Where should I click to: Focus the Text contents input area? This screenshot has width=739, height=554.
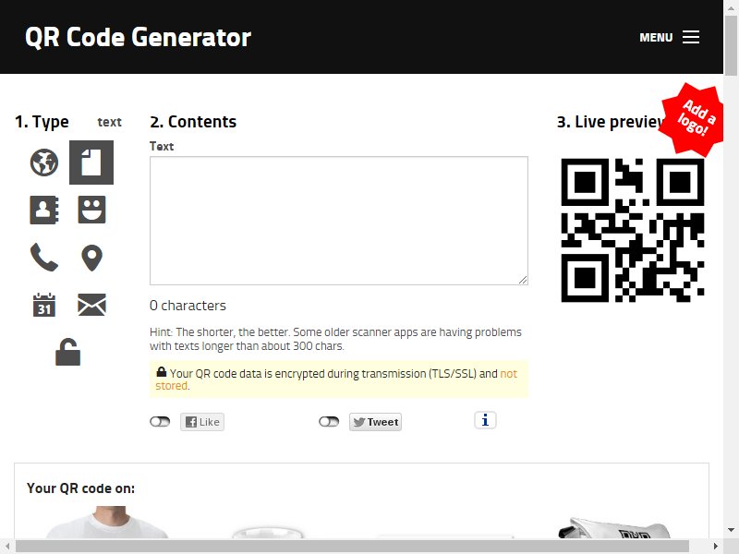[x=339, y=221]
